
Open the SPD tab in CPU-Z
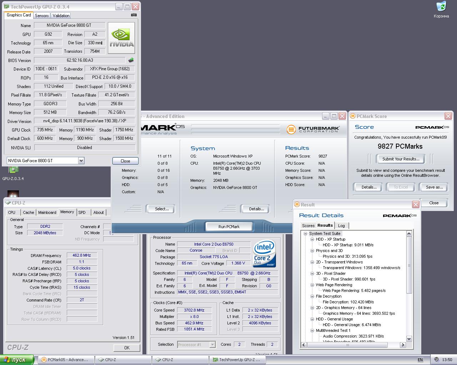[82, 212]
